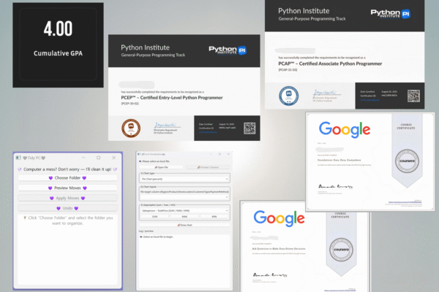Click the Tidy PC window title icon
The width and height of the screenshot is (439, 292).
tap(18, 157)
